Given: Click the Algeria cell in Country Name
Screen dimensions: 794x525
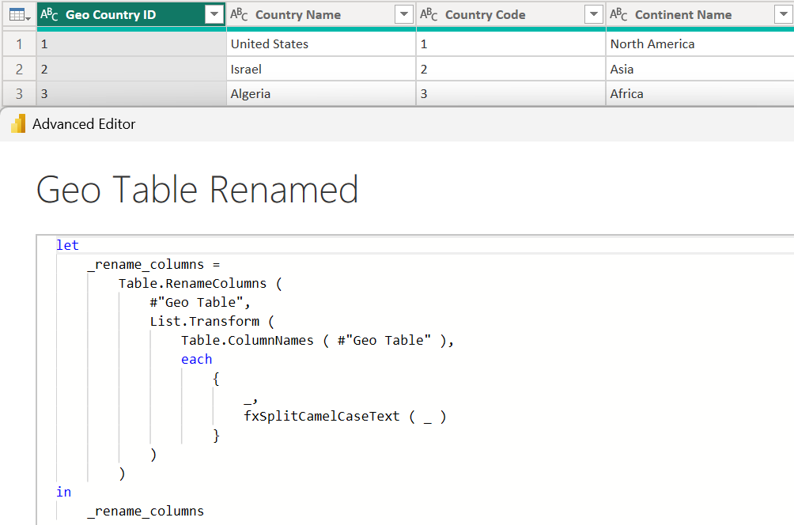Looking at the screenshot, I should [251, 94].
